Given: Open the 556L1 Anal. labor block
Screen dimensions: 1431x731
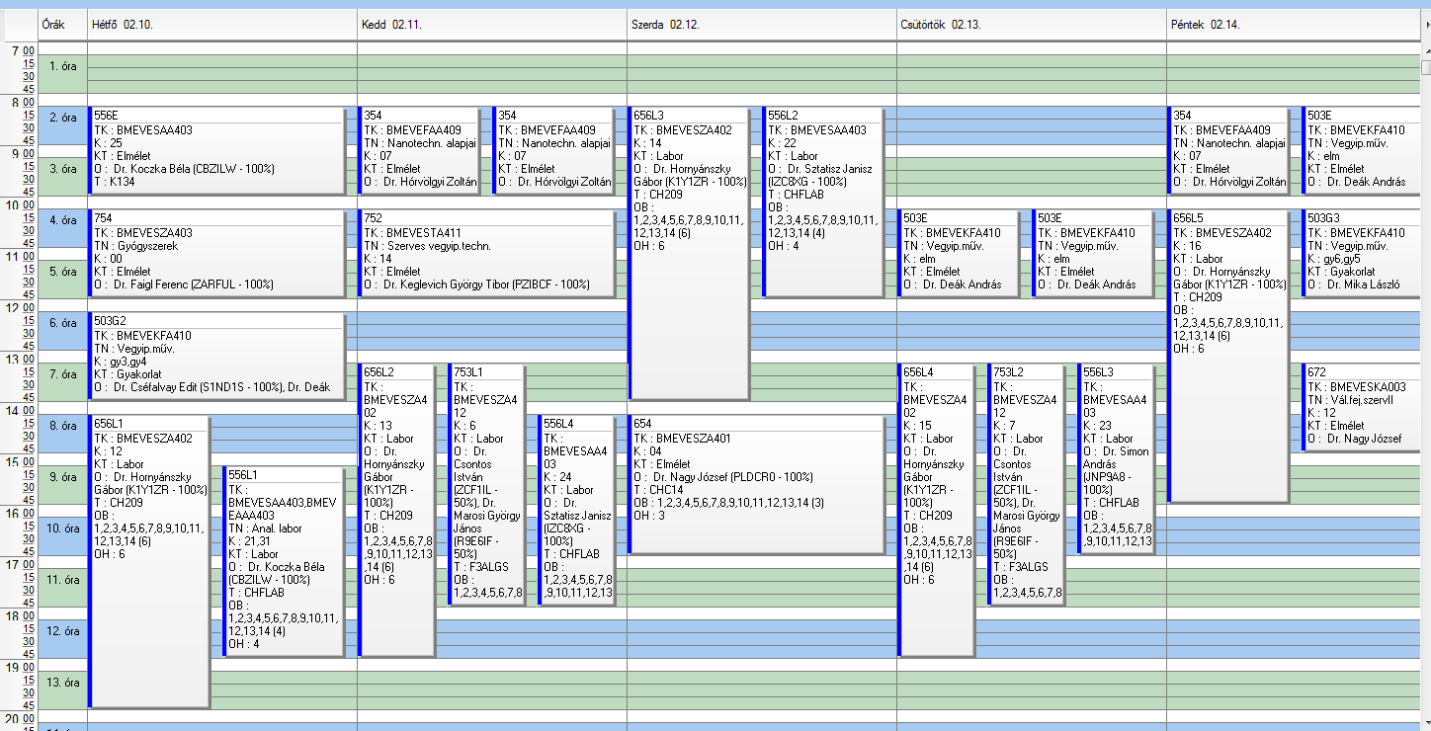Looking at the screenshot, I should [x=284, y=561].
